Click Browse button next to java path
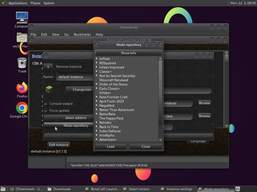257x192 pixels. tap(204, 116)
